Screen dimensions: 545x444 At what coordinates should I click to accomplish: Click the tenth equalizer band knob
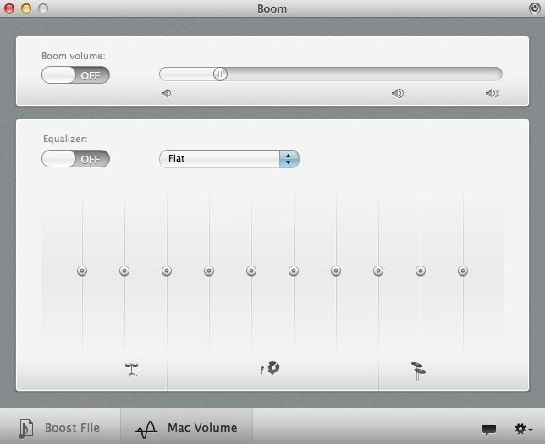click(463, 271)
